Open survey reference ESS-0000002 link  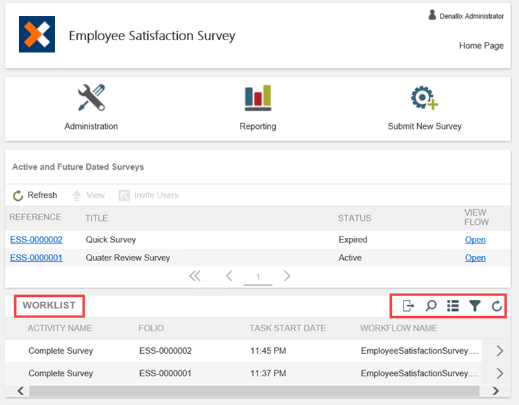click(36, 240)
